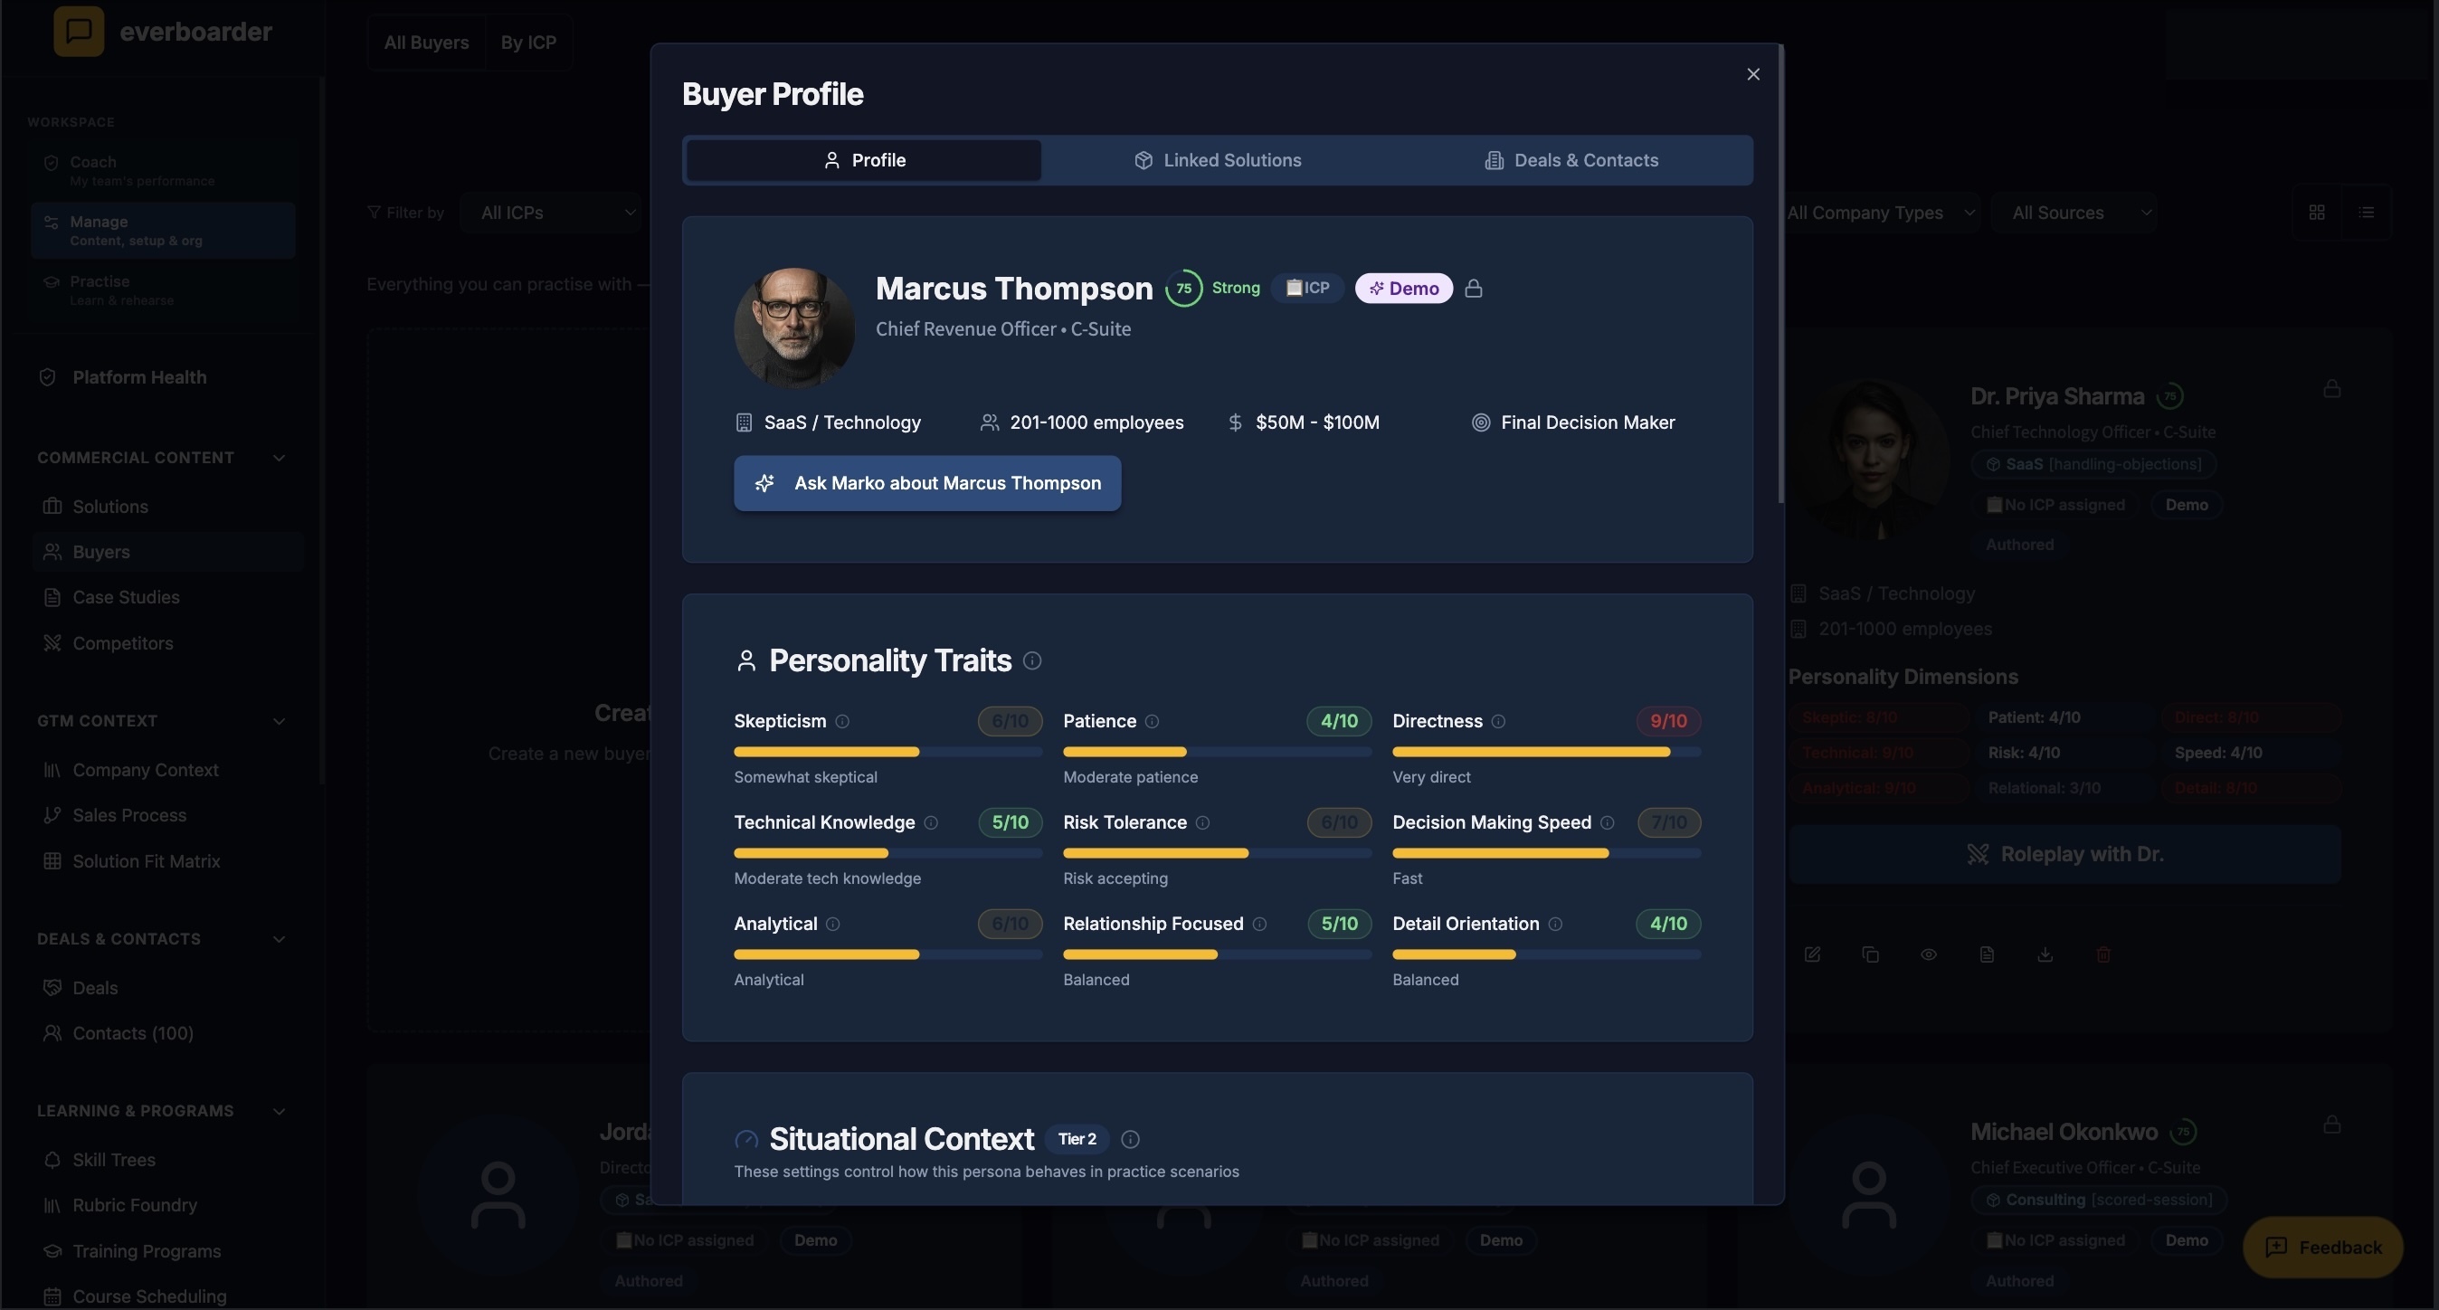Click the Directness 9/10 score badge
2439x1310 pixels.
(1668, 721)
